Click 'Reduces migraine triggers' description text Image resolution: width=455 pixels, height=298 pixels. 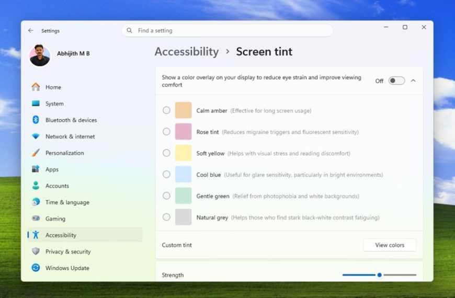pyautogui.click(x=290, y=132)
